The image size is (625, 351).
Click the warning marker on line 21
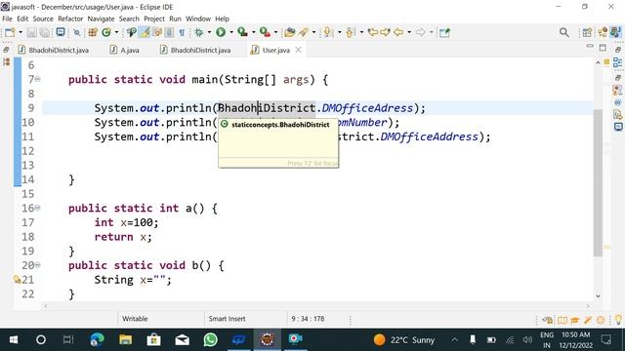[18, 280]
